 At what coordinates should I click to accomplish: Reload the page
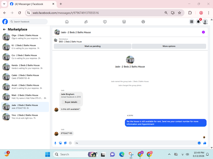point(20,13)
